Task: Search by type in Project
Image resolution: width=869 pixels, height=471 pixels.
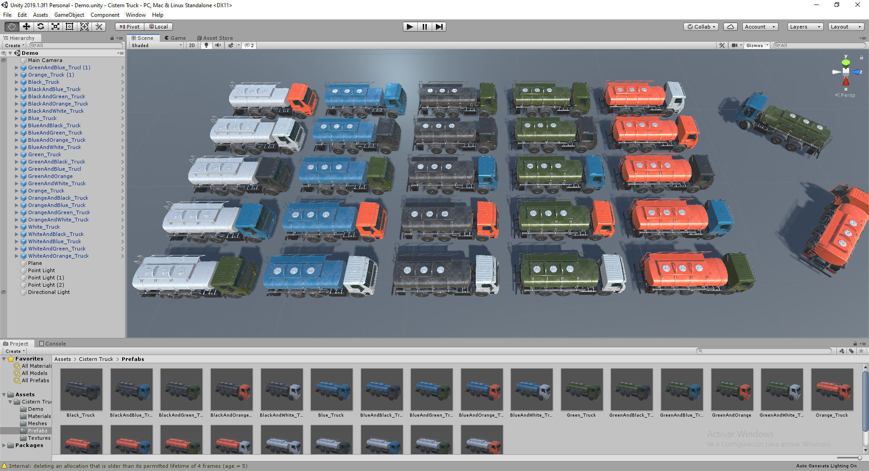Action: [841, 351]
